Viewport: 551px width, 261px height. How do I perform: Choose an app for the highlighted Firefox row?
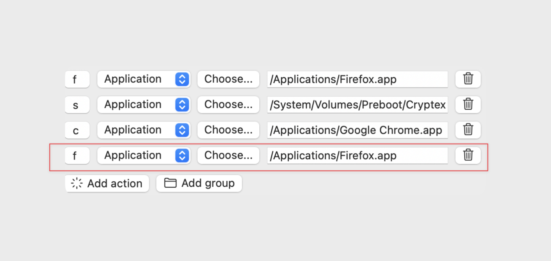(x=228, y=155)
